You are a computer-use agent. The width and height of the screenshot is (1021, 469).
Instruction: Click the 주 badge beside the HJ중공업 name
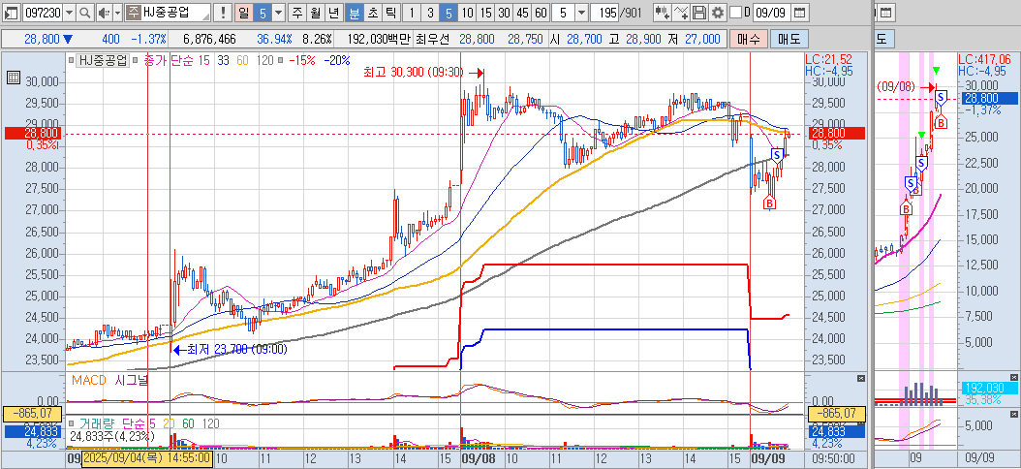click(132, 13)
